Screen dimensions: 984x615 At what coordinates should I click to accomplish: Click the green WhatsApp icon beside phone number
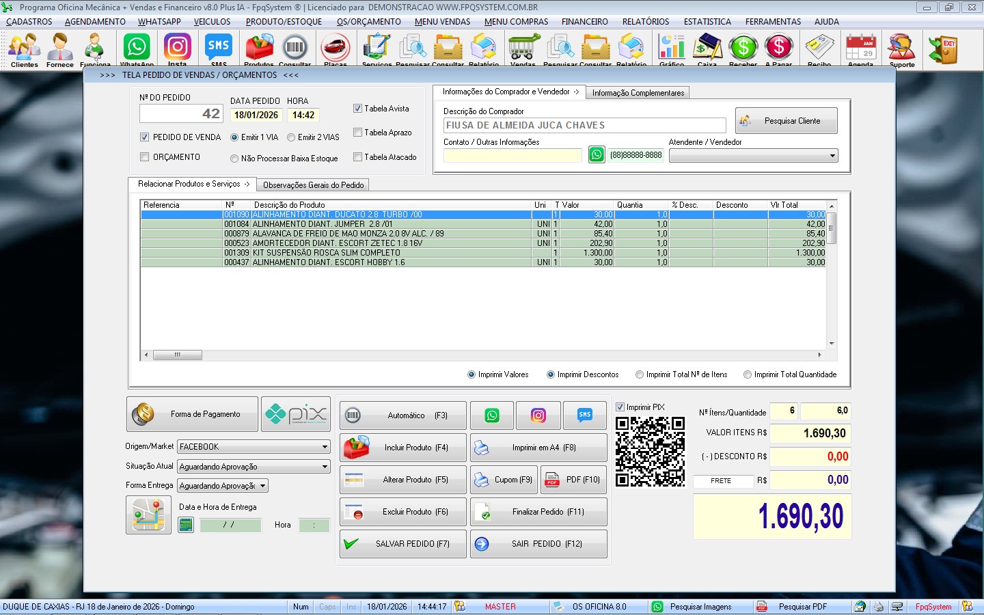click(x=597, y=155)
